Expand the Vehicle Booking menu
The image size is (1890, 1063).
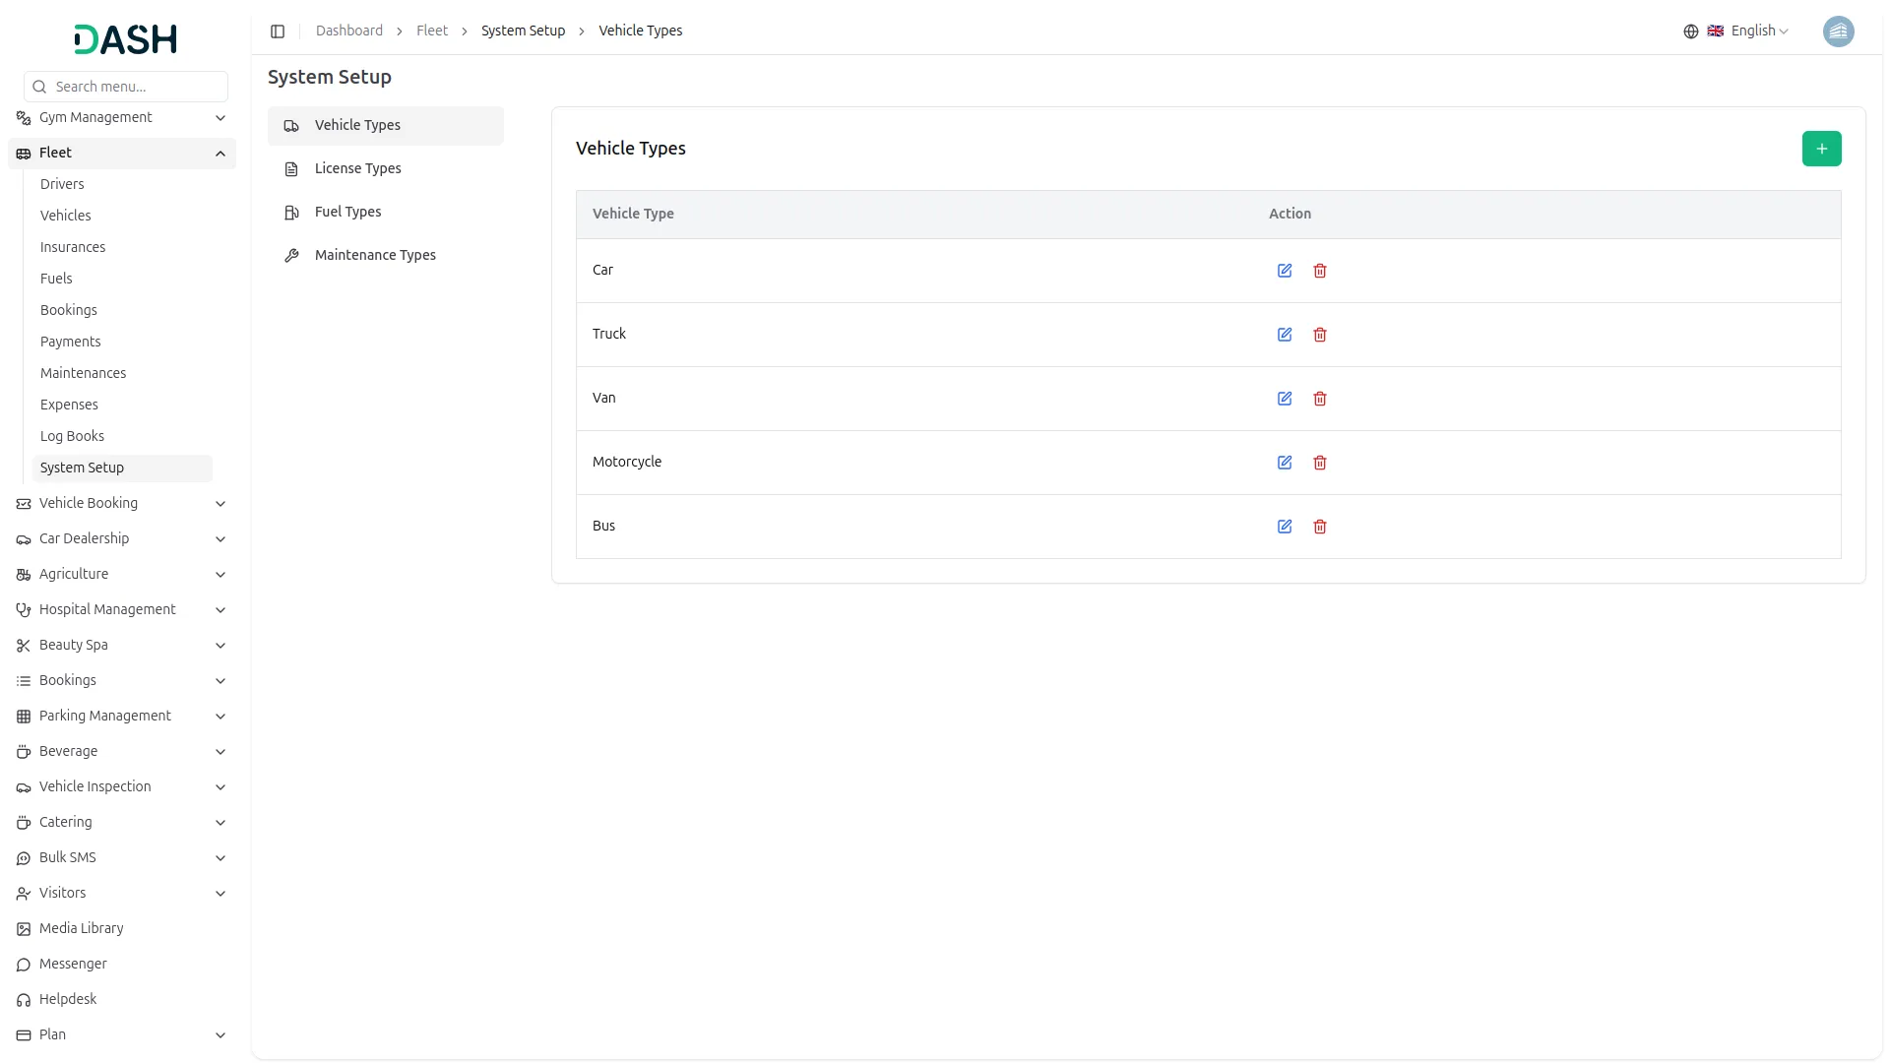[x=122, y=503]
